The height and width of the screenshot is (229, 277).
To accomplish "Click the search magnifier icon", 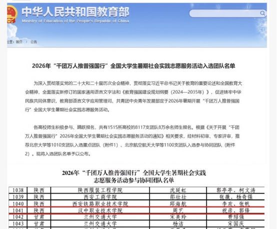I will point(262,13).
